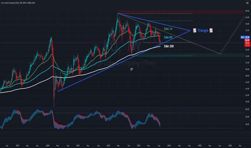Click the 80.00 oscillator axis label

pos(247,109)
